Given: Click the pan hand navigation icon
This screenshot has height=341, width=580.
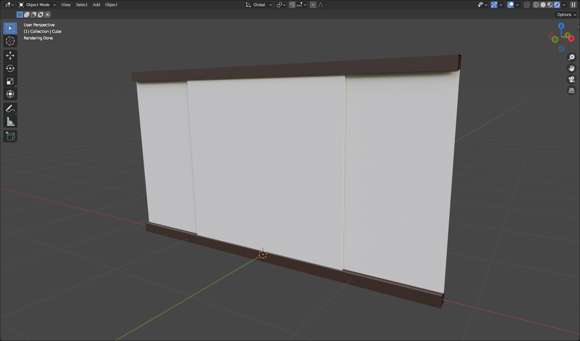Looking at the screenshot, I should [x=572, y=69].
